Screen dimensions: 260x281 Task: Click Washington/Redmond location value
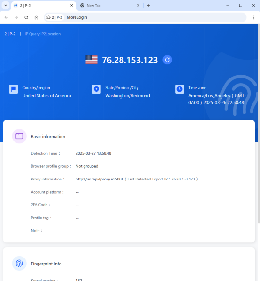click(x=128, y=96)
